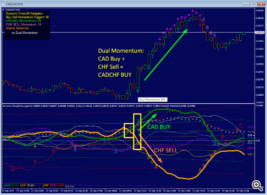The height and width of the screenshot is (195, 267).
Task: Click 'USD BUY Momentum +24' text
Action: coord(23,21)
